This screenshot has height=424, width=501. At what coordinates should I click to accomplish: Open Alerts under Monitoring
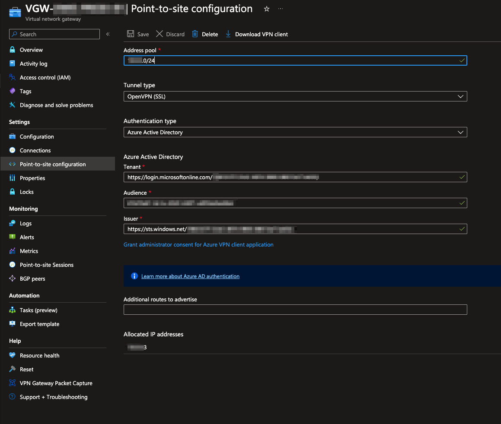27,237
